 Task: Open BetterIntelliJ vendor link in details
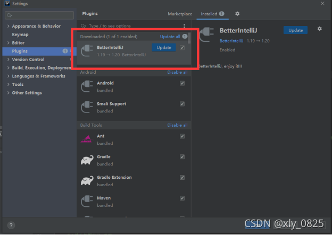tap(231, 41)
